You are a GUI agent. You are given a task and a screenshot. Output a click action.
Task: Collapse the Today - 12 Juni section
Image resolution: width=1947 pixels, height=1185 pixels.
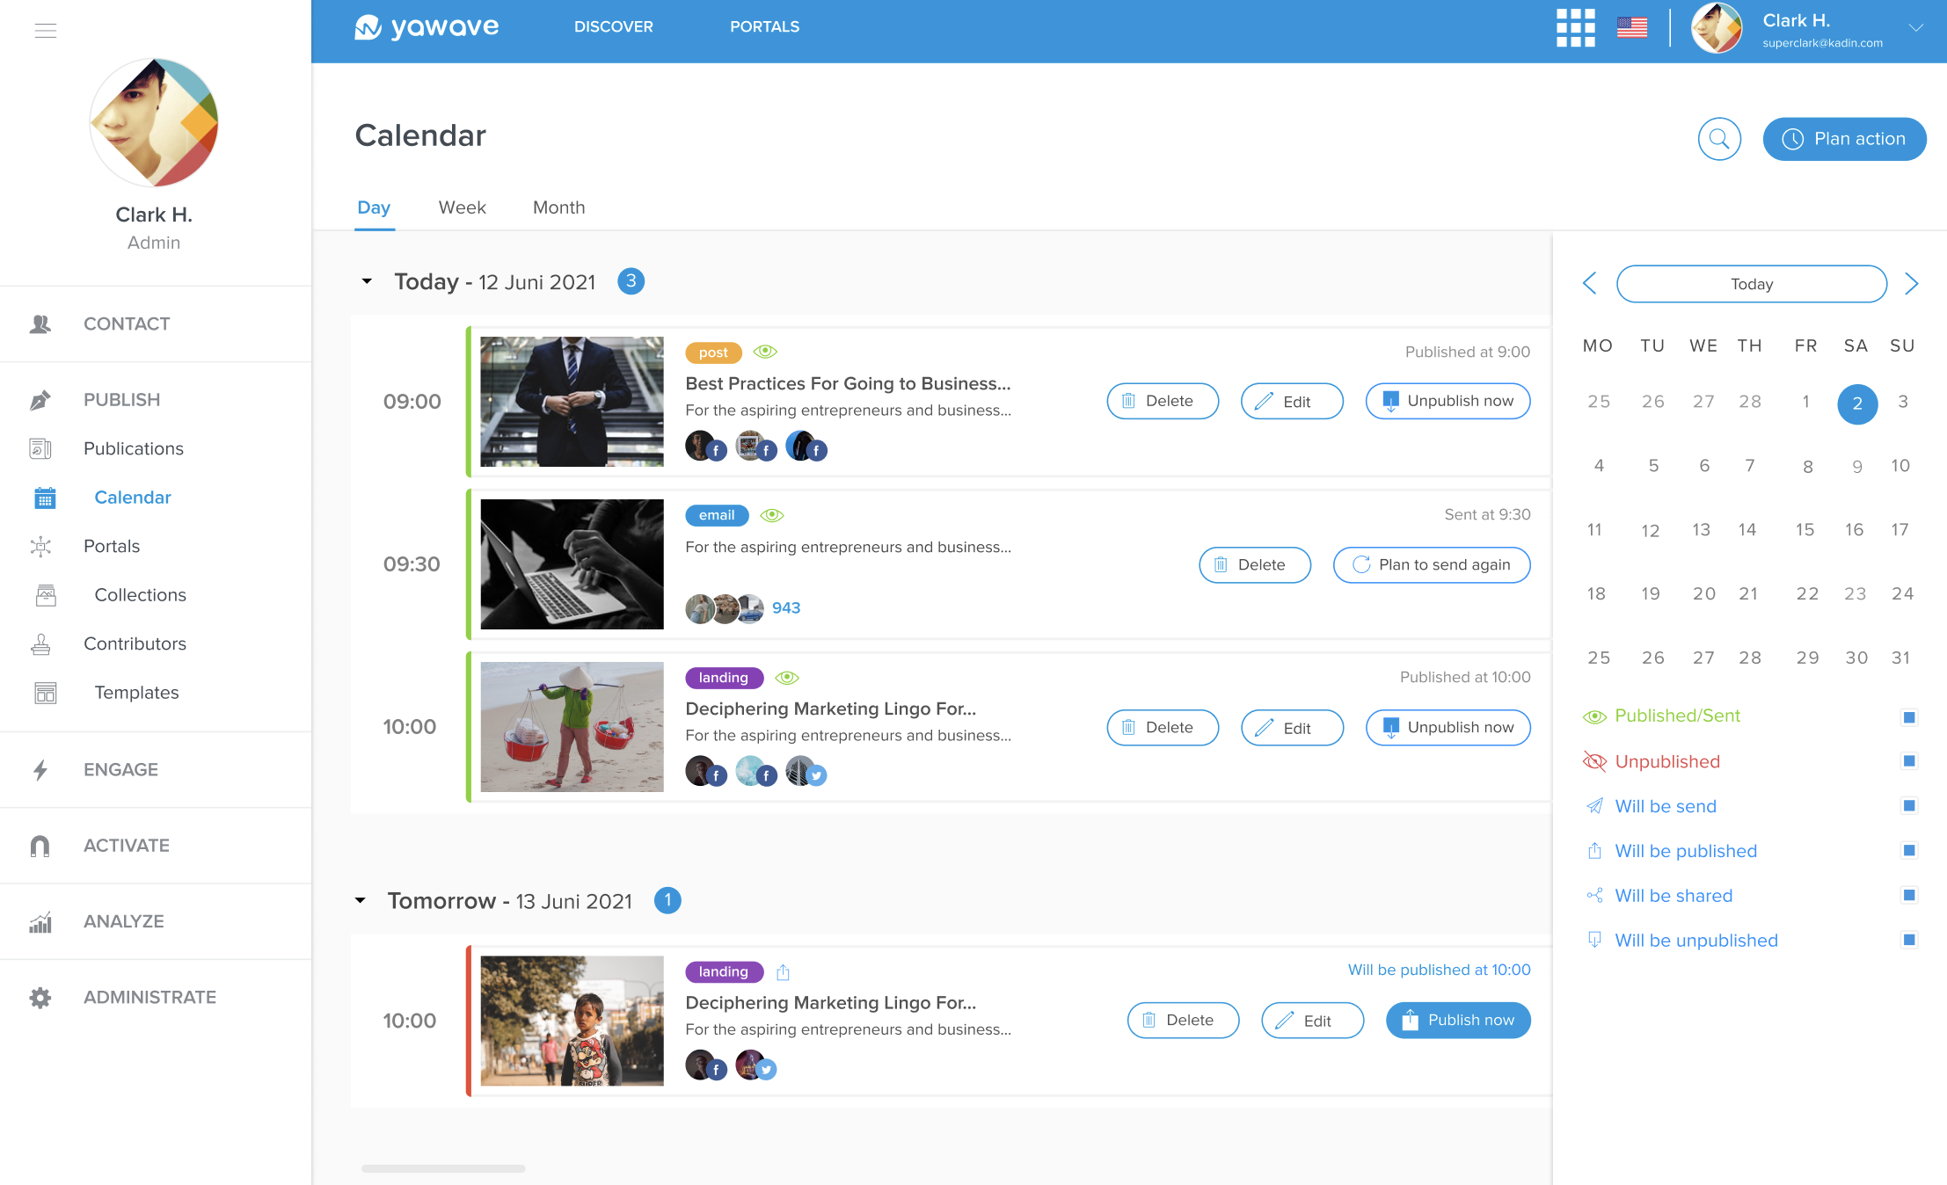point(367,281)
